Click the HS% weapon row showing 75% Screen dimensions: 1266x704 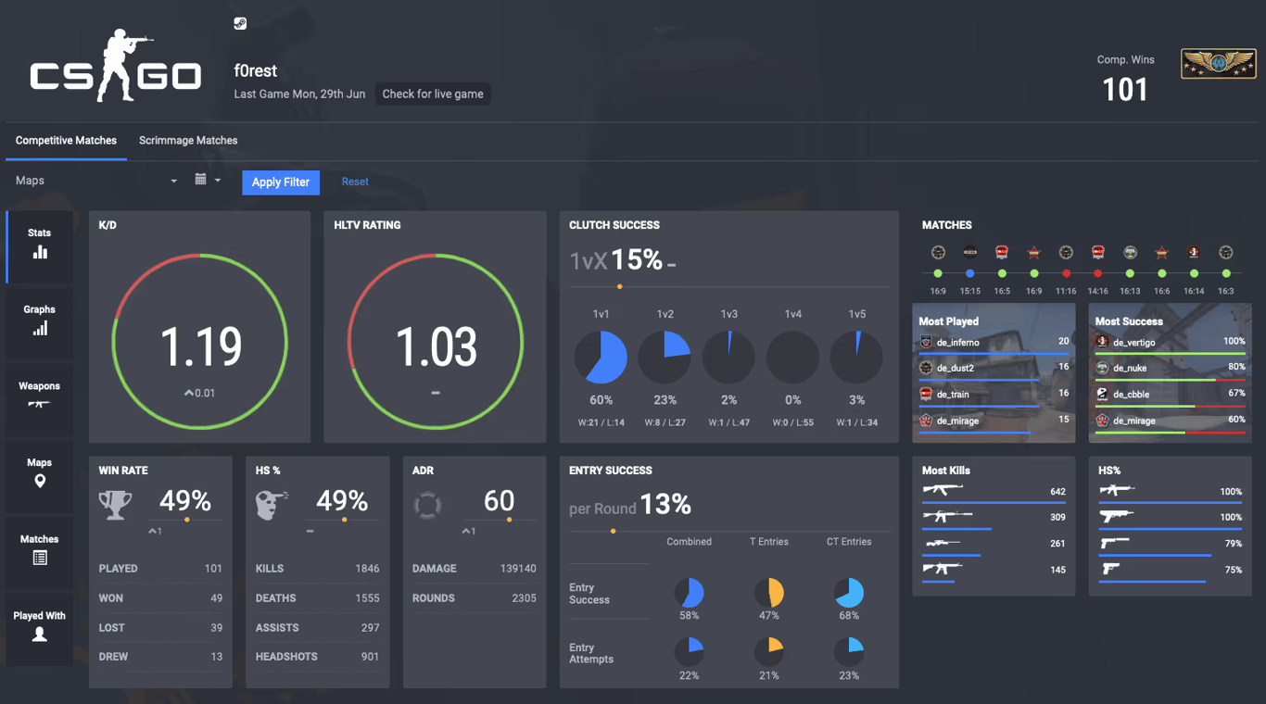[1170, 571]
